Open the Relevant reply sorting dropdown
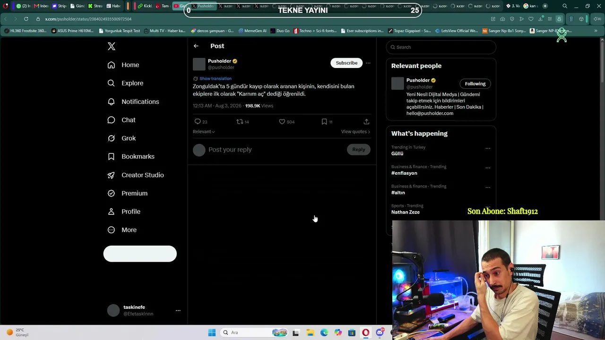 pyautogui.click(x=204, y=132)
